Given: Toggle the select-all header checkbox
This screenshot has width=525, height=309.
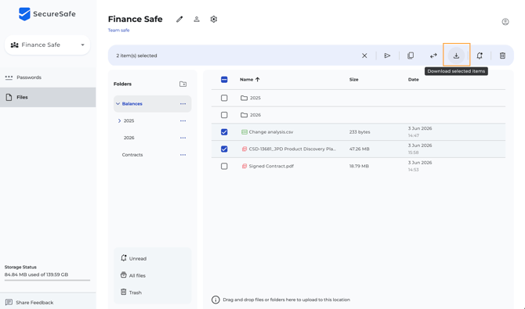Looking at the screenshot, I should click(224, 80).
